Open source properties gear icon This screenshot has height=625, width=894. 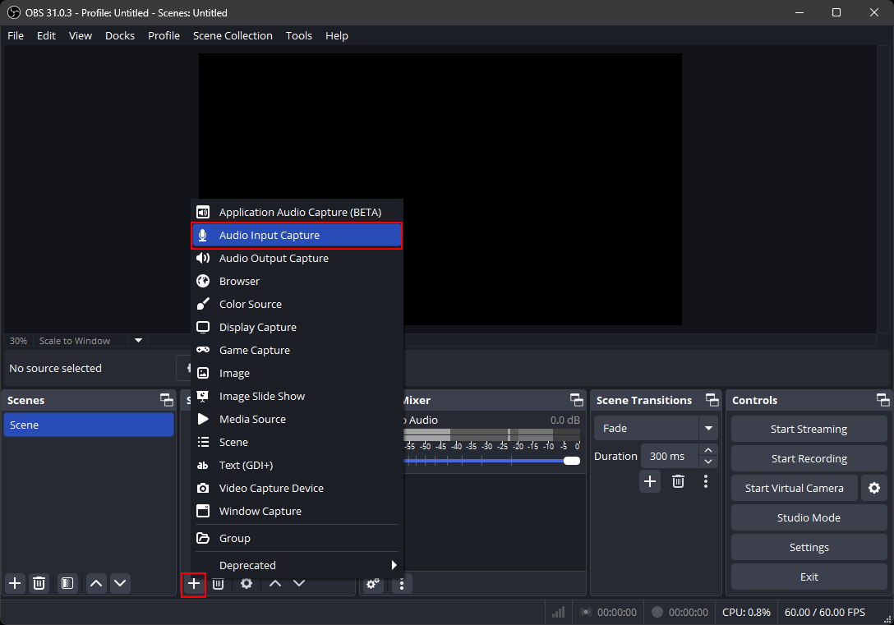pyautogui.click(x=247, y=583)
